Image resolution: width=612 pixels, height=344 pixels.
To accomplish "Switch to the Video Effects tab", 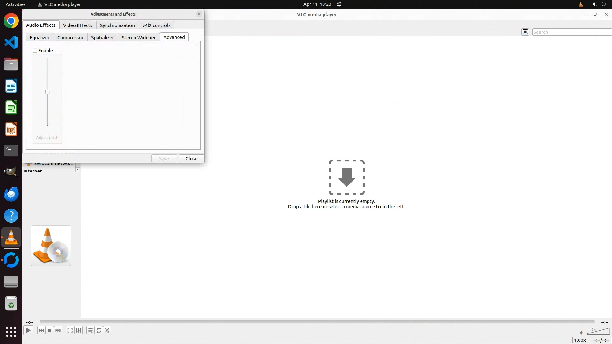I will 77,25.
